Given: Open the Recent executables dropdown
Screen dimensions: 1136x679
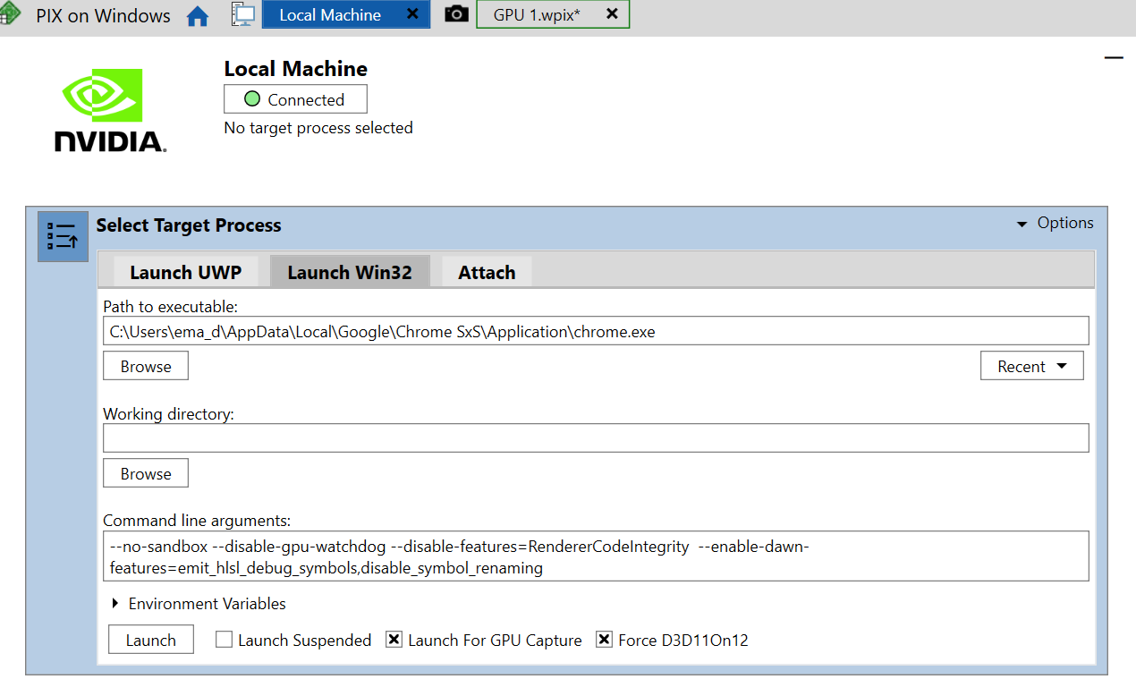Looking at the screenshot, I should click(1032, 366).
